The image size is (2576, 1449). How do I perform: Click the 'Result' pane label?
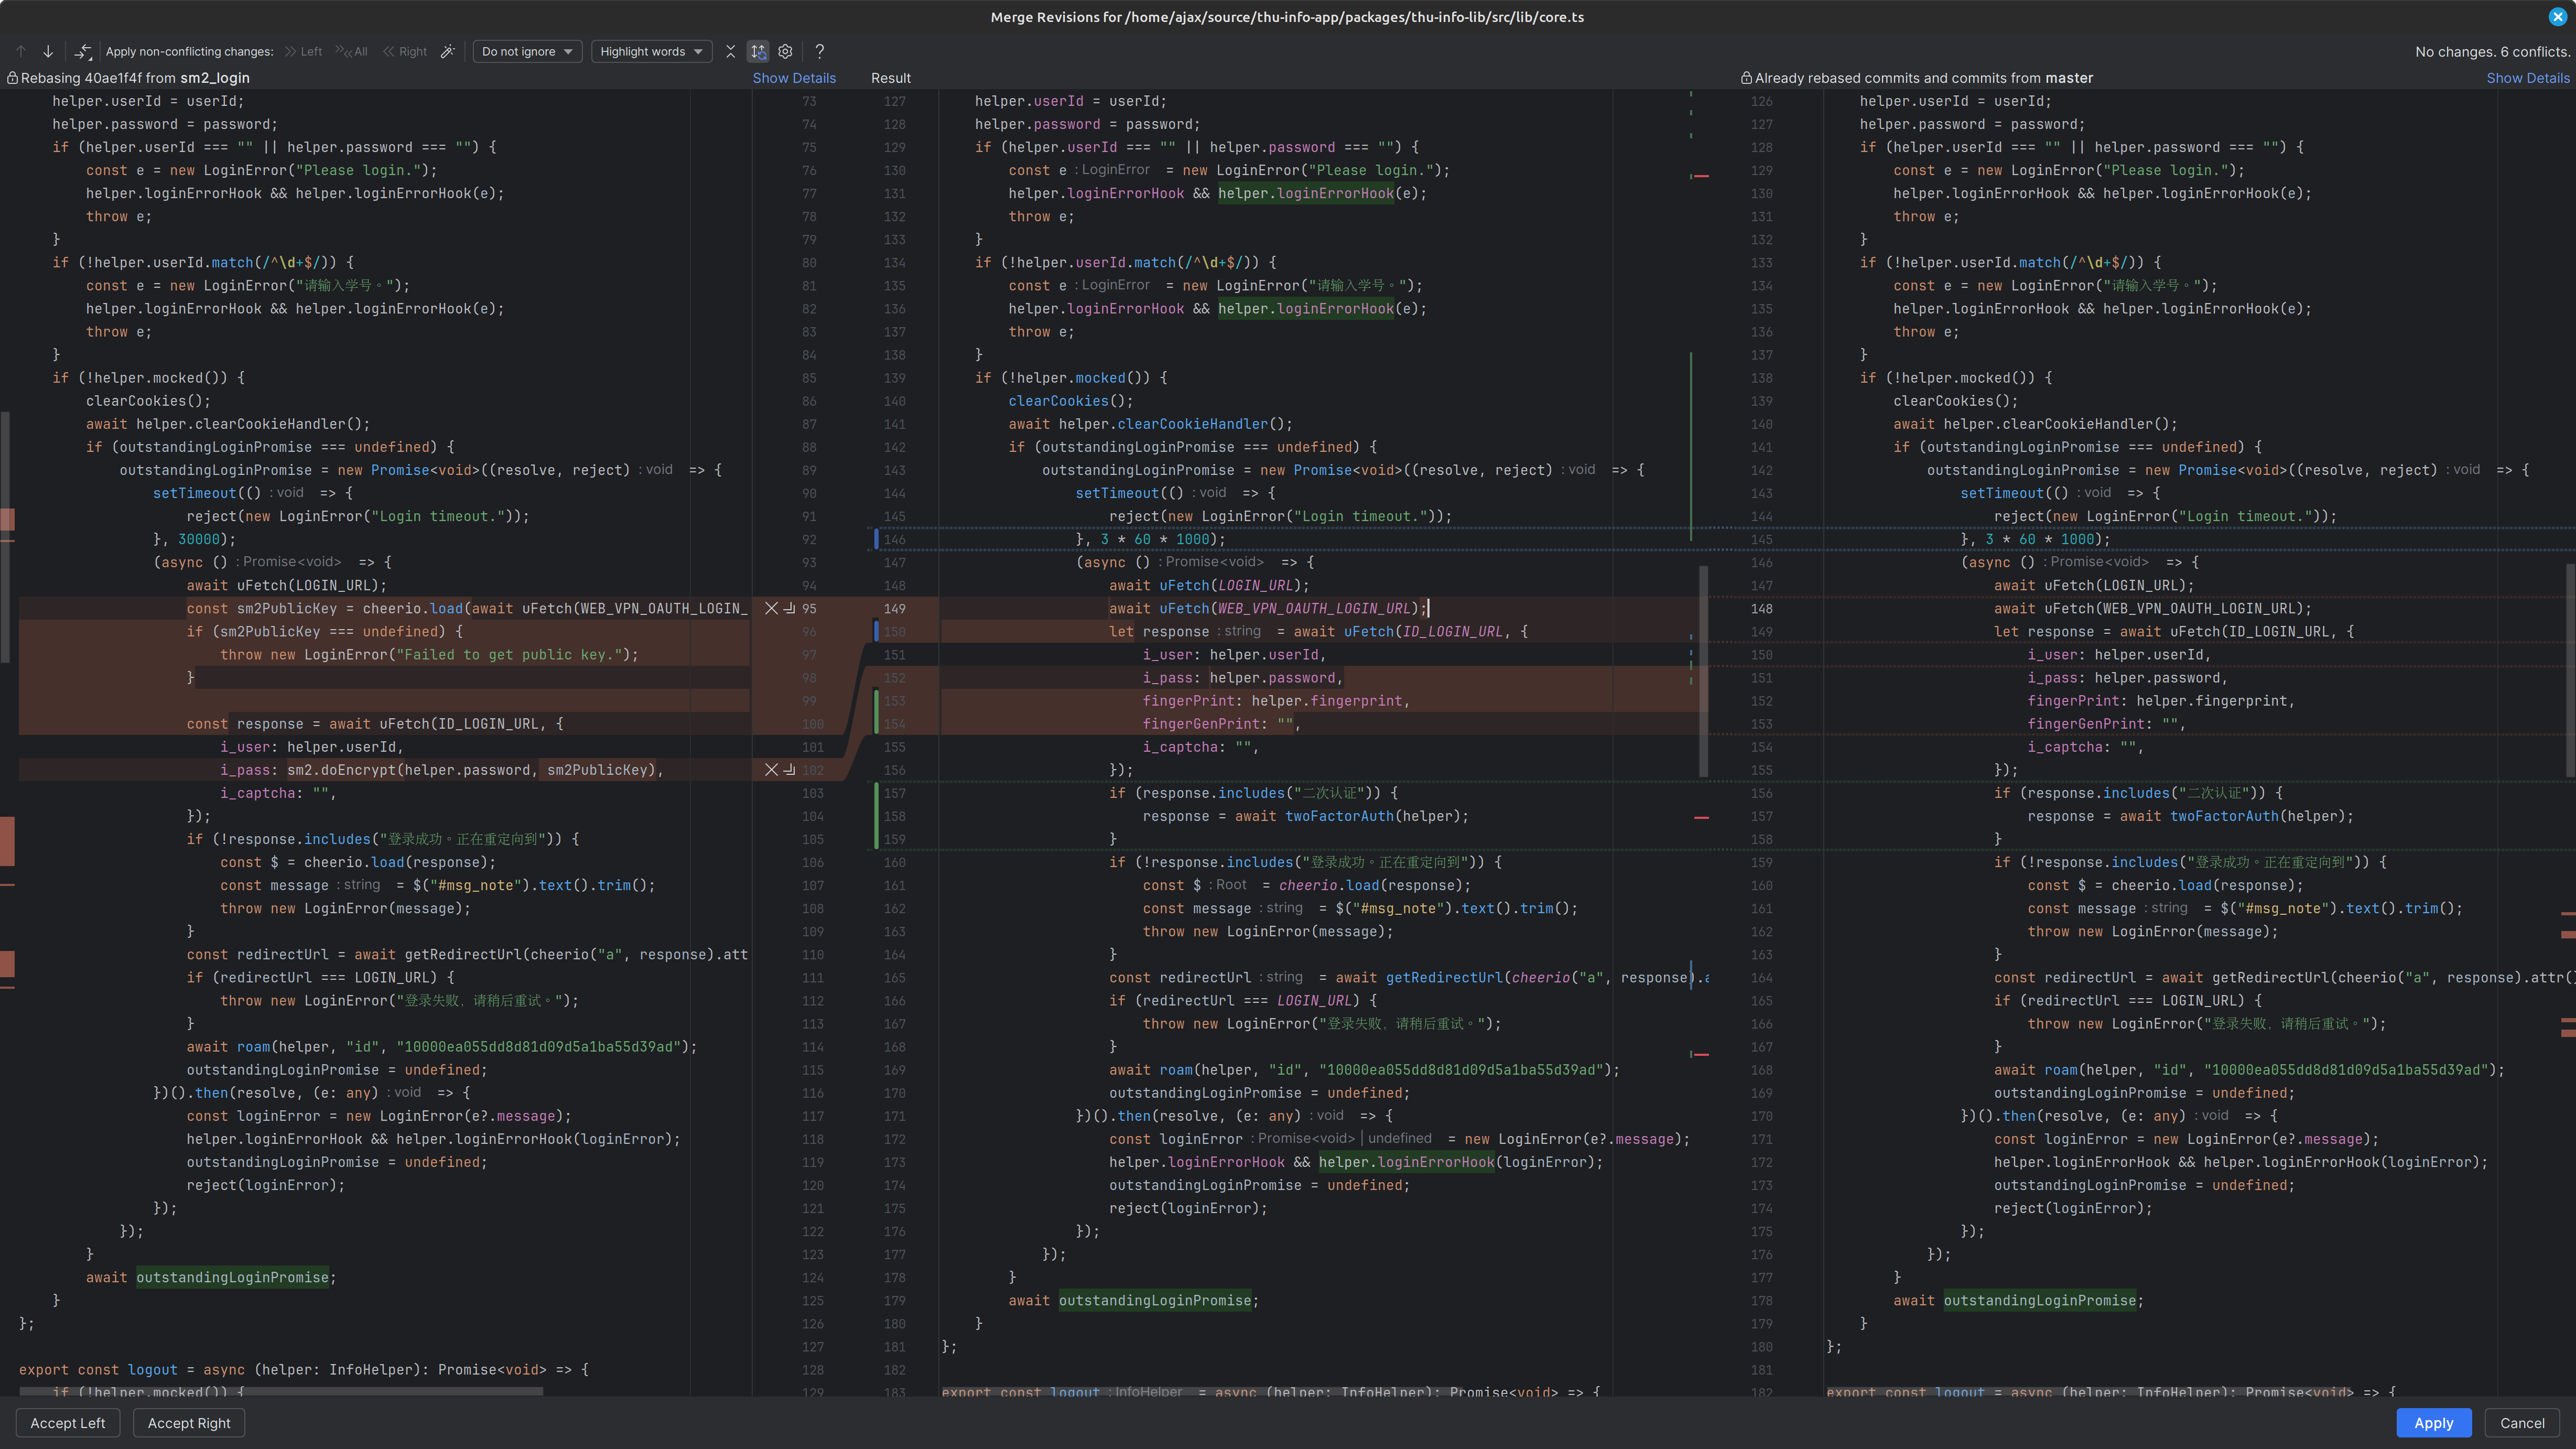click(x=891, y=78)
